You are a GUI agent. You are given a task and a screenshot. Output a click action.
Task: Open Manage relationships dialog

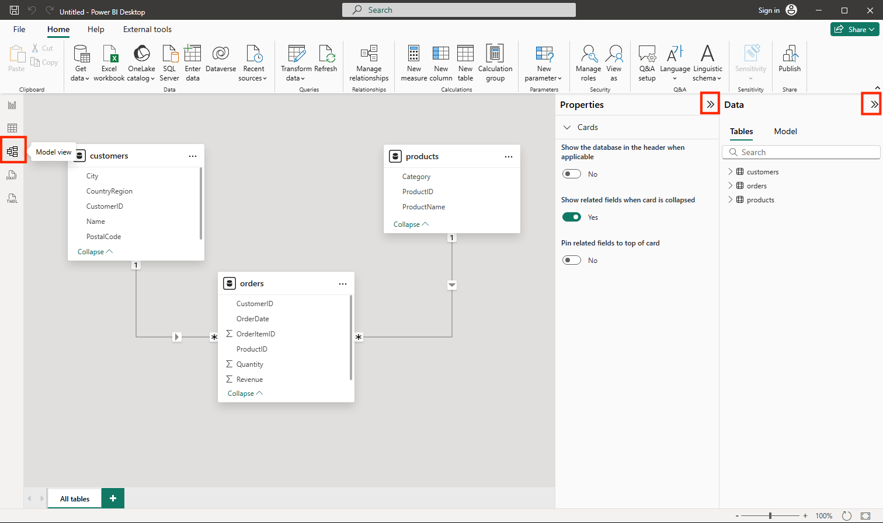369,63
